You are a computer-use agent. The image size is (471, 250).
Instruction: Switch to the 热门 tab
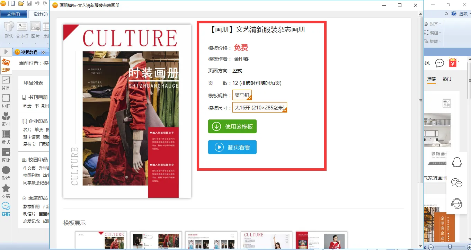pyautogui.click(x=447, y=79)
